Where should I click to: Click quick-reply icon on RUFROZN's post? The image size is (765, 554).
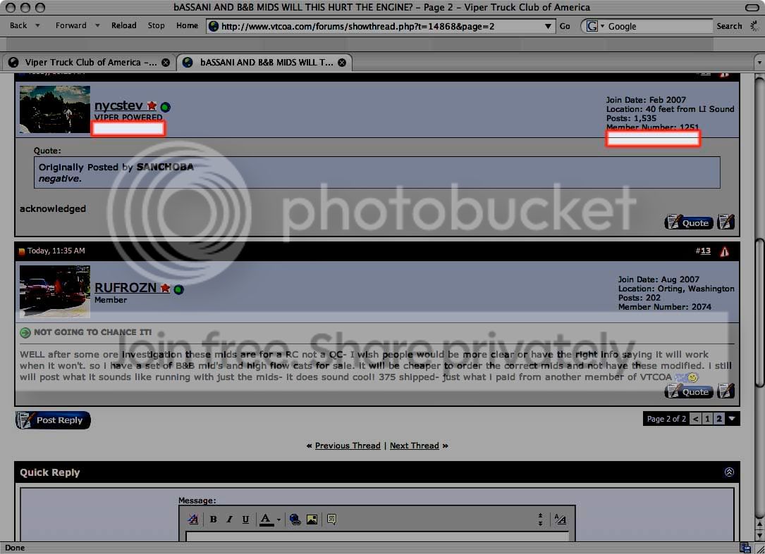click(x=726, y=391)
